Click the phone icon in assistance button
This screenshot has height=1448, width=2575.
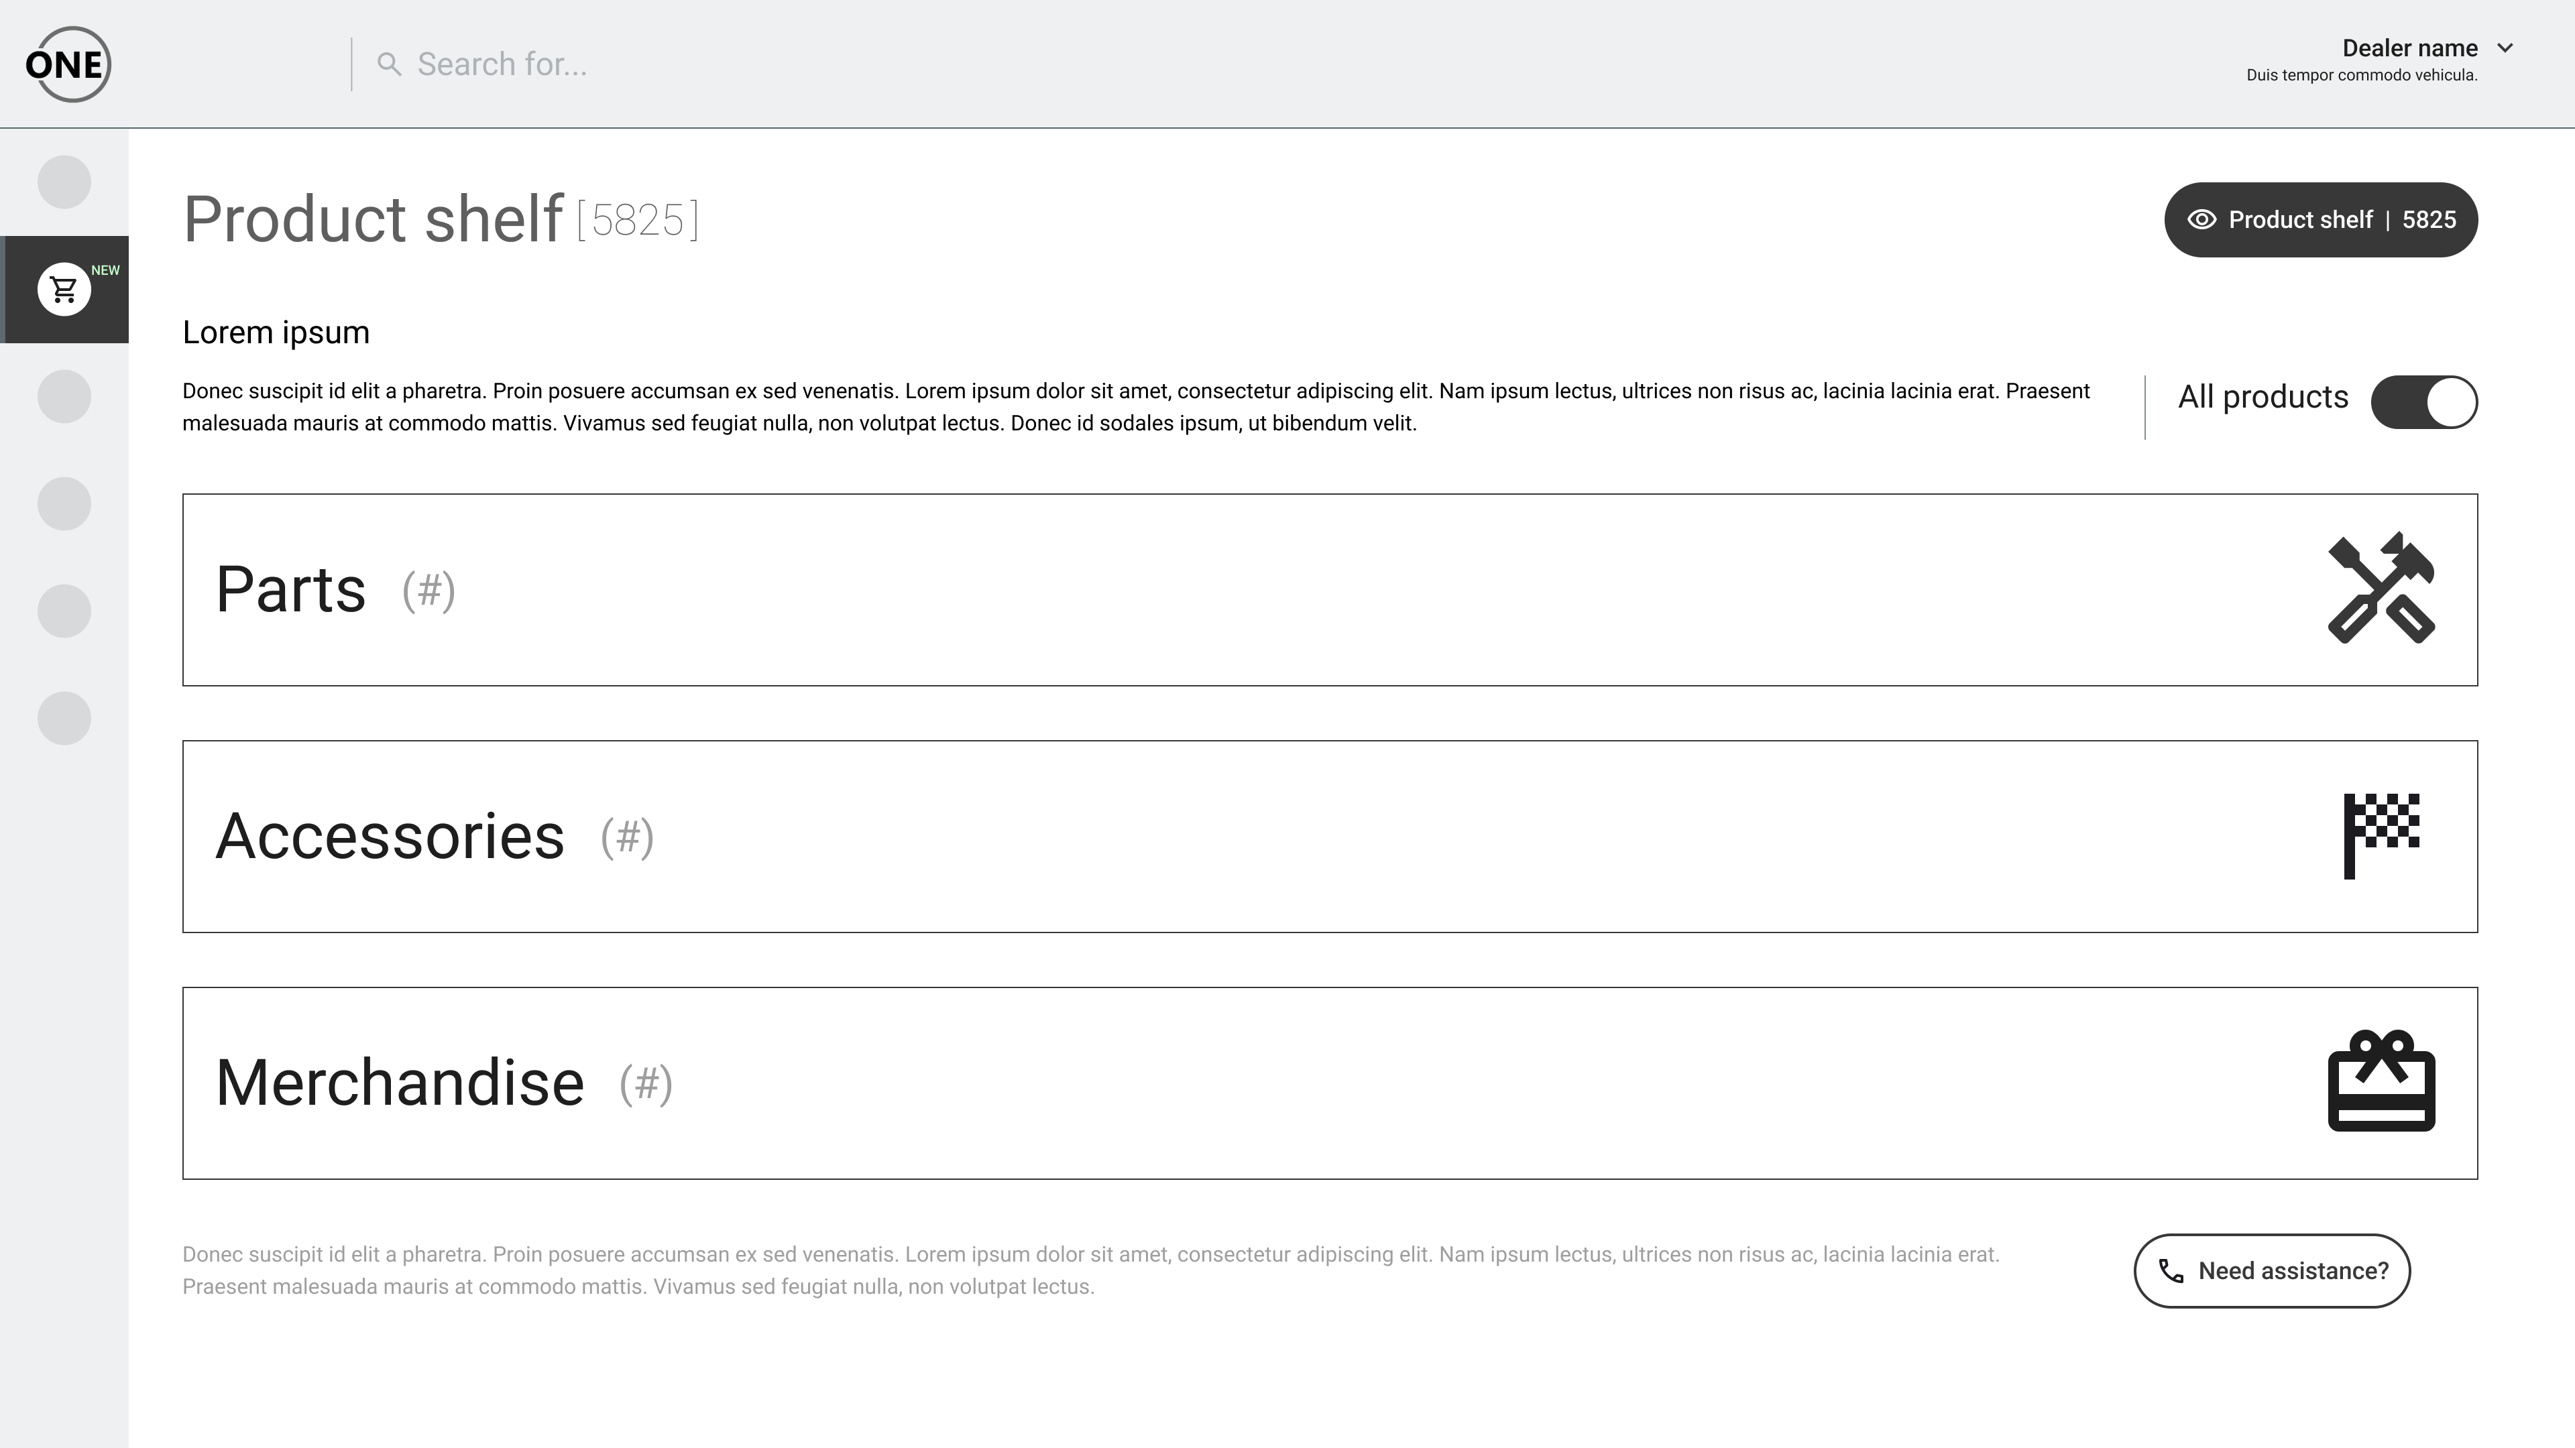[x=2170, y=1271]
